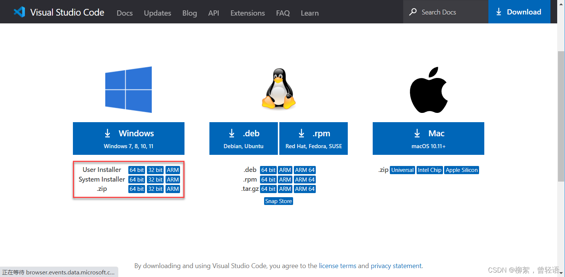The width and height of the screenshot is (565, 277).
Task: Download Mac .zip Apple Silicon
Action: click(x=462, y=170)
